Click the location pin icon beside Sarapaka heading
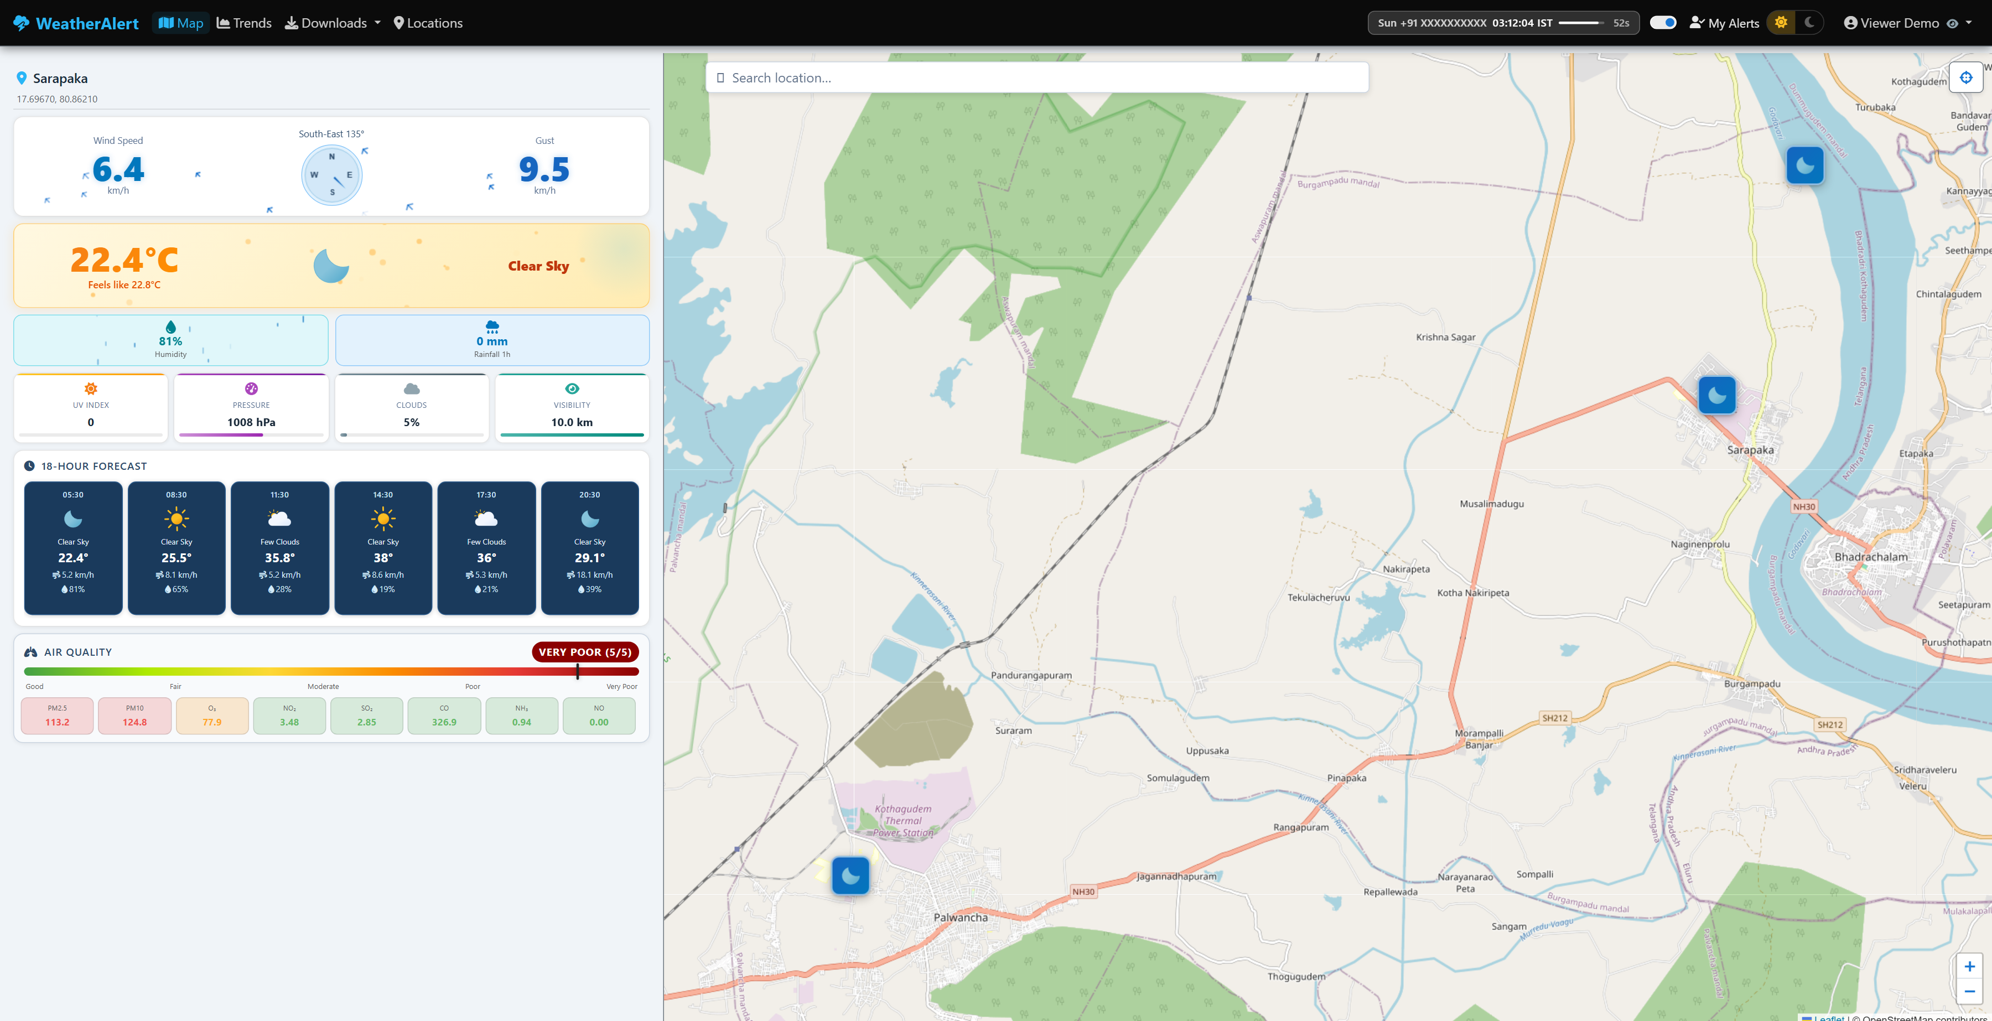This screenshot has width=1992, height=1021. [22, 77]
